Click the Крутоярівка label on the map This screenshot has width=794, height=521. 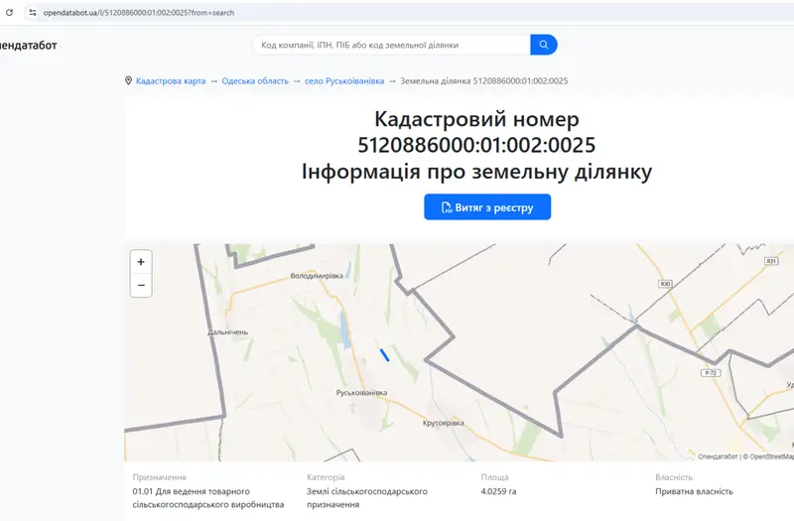tap(443, 423)
